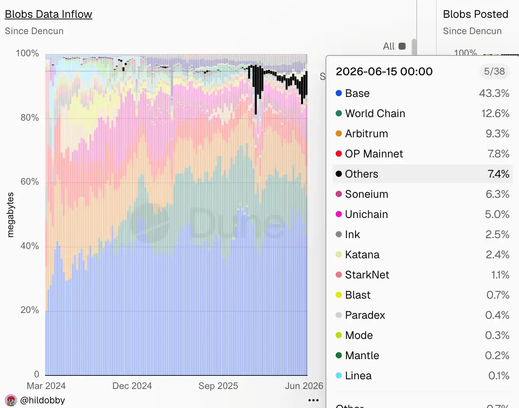Click the megabytes y-axis title
519x408 pixels.
(10, 214)
